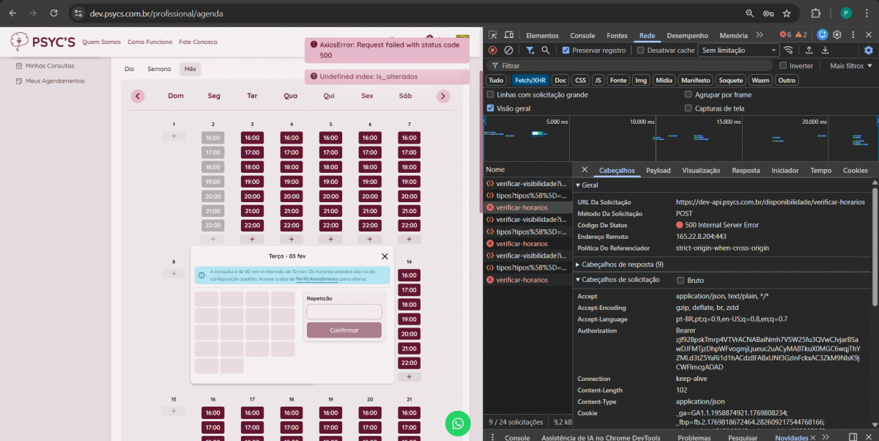879x441 pixels.
Task: Toggle device toolbar emulation icon
Action: (x=509, y=35)
